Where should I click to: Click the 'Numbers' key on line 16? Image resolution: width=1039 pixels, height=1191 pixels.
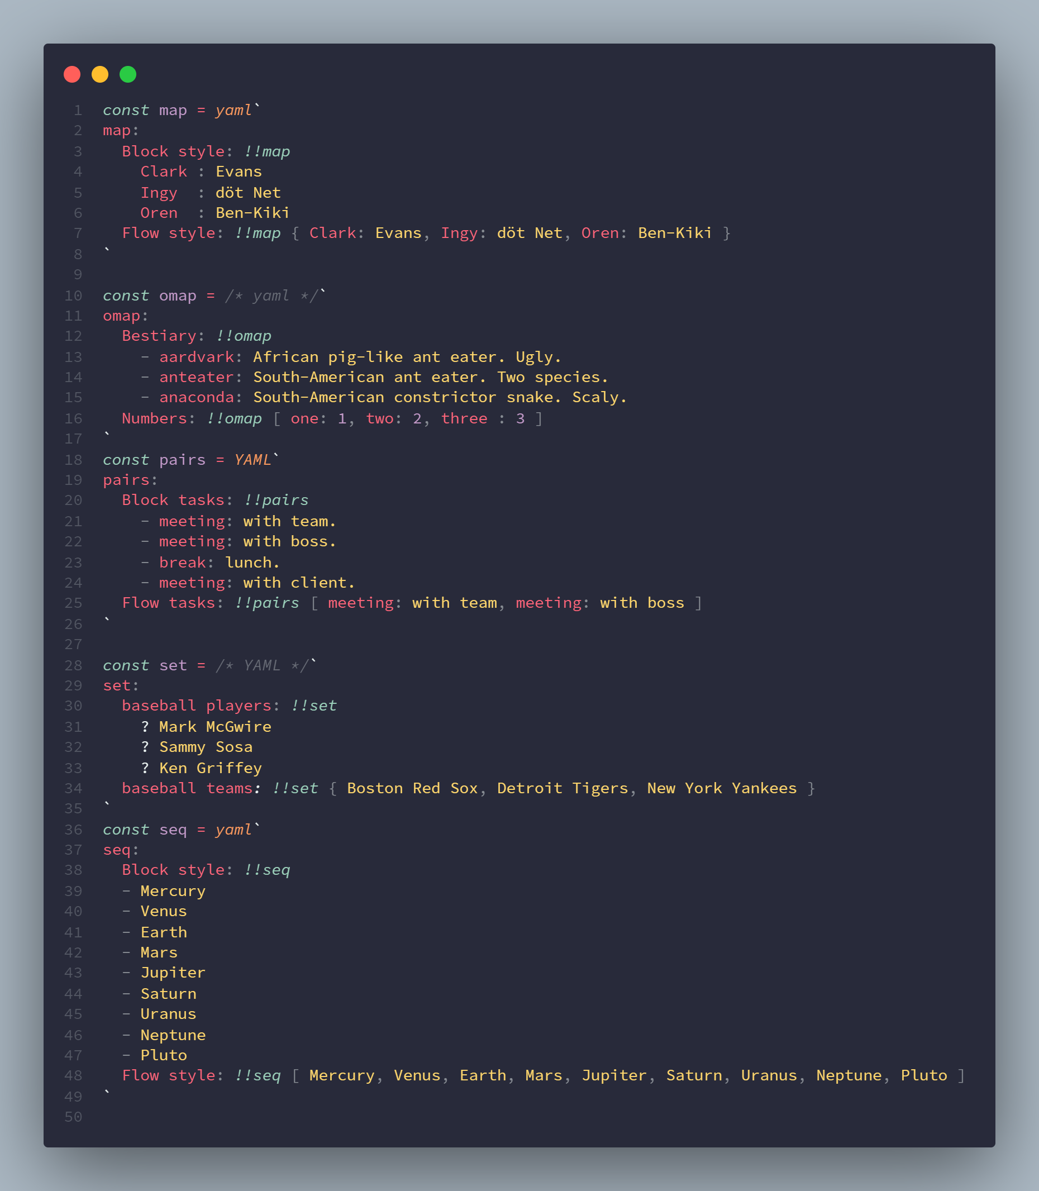154,418
